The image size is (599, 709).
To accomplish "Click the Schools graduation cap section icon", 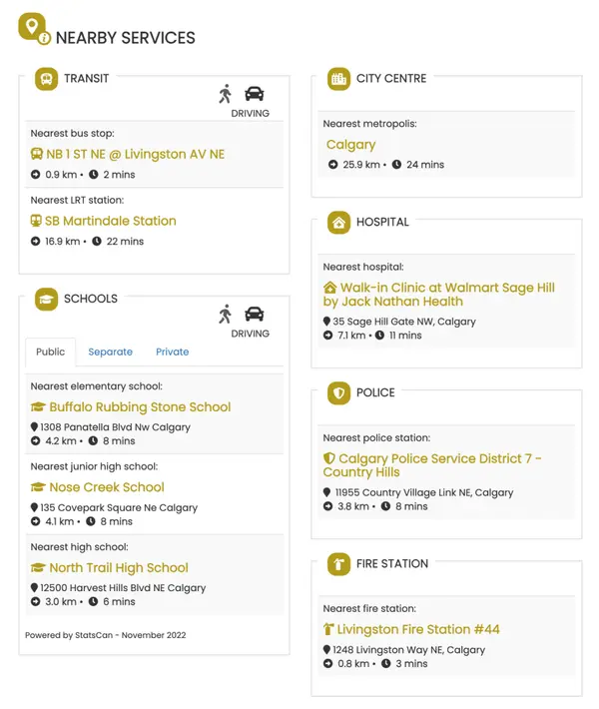I will pos(46,299).
